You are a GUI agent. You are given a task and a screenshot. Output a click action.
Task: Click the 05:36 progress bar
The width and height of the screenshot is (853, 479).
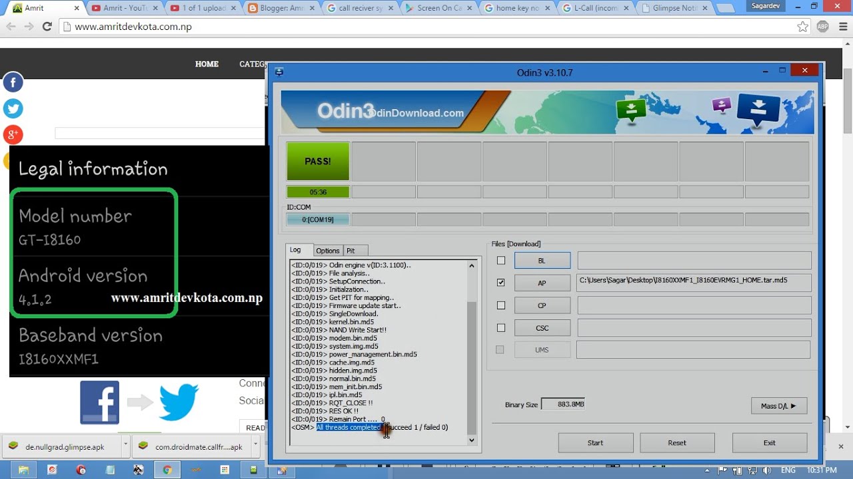[x=318, y=192]
